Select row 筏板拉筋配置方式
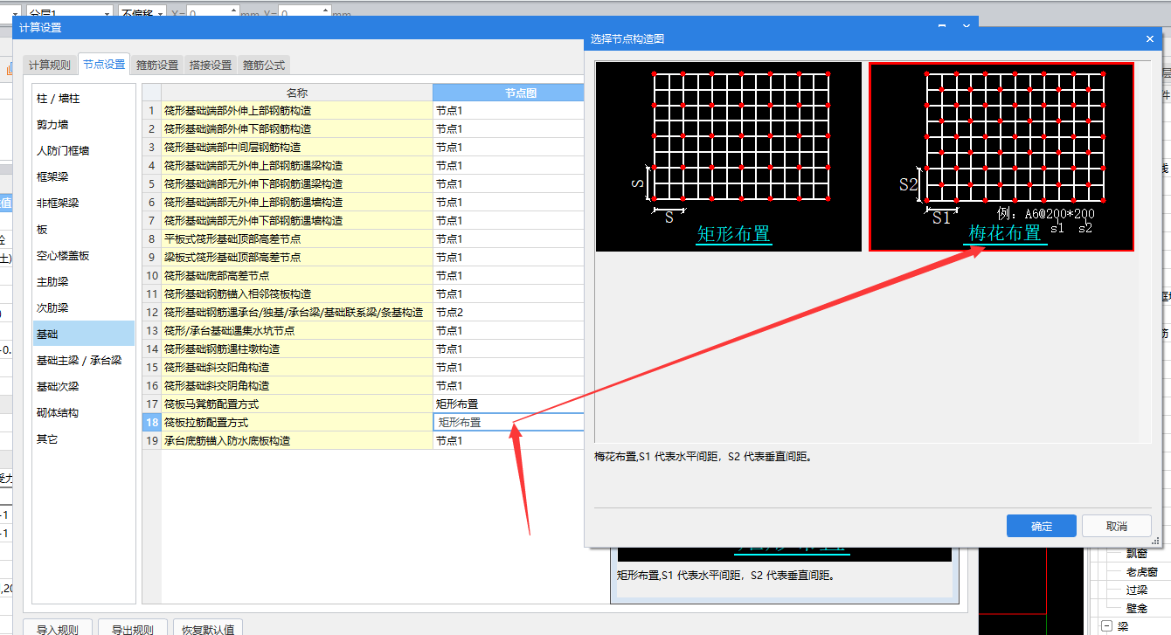 (297, 423)
